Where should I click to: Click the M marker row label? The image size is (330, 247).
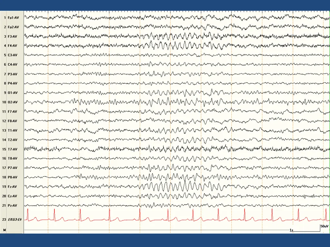coord(5,230)
